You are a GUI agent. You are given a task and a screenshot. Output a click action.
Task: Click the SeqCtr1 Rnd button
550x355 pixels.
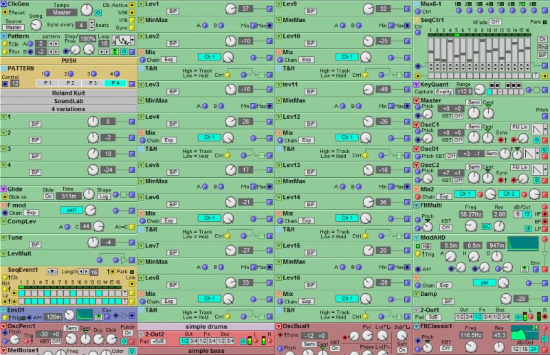tap(542, 47)
